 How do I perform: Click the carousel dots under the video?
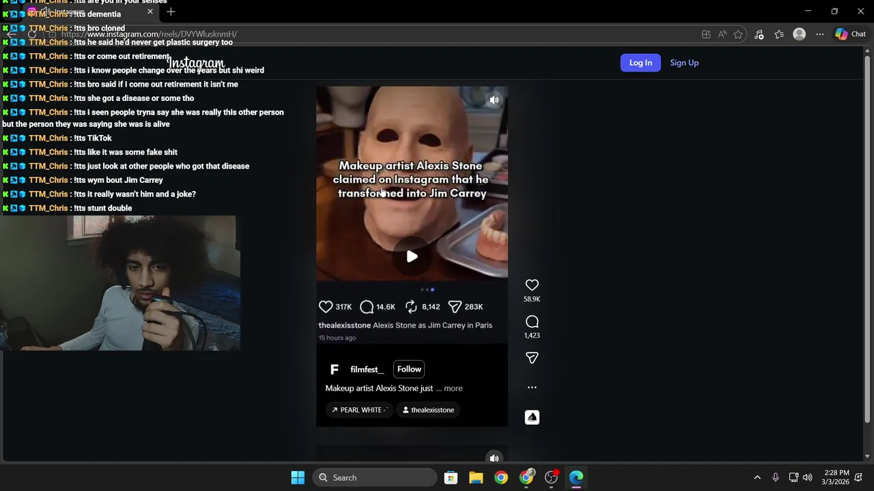[427, 290]
